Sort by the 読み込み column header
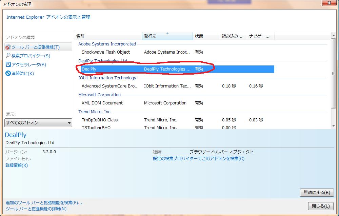 [234, 36]
